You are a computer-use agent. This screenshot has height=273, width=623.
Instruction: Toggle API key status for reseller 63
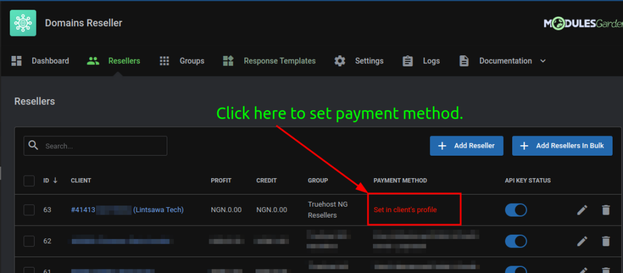pos(516,210)
